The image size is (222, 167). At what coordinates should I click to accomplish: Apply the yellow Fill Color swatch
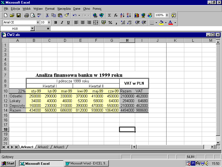[161, 23]
